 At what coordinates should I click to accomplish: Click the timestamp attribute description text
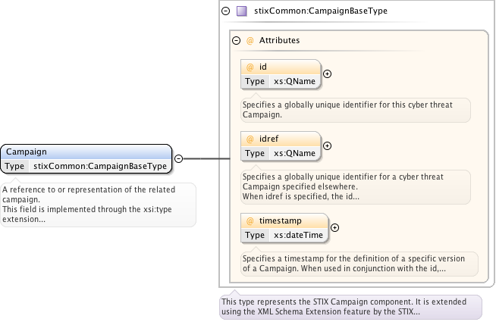pyautogui.click(x=359, y=264)
